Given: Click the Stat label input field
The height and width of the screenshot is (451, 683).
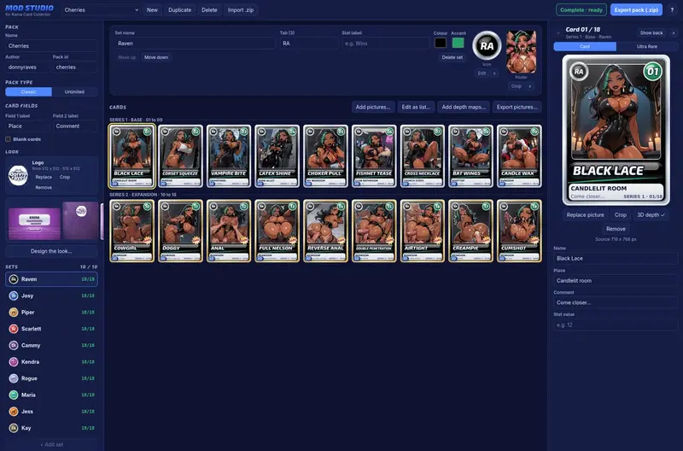Looking at the screenshot, I should tap(386, 44).
